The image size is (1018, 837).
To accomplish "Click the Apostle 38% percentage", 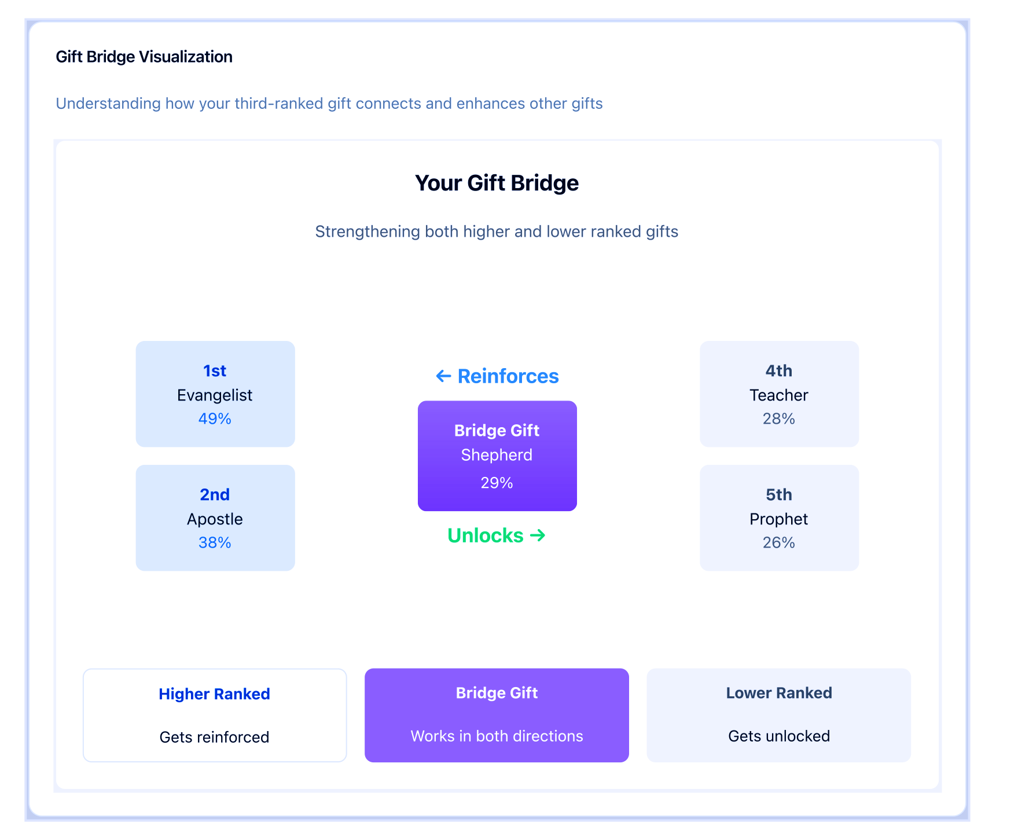I will coord(215,542).
